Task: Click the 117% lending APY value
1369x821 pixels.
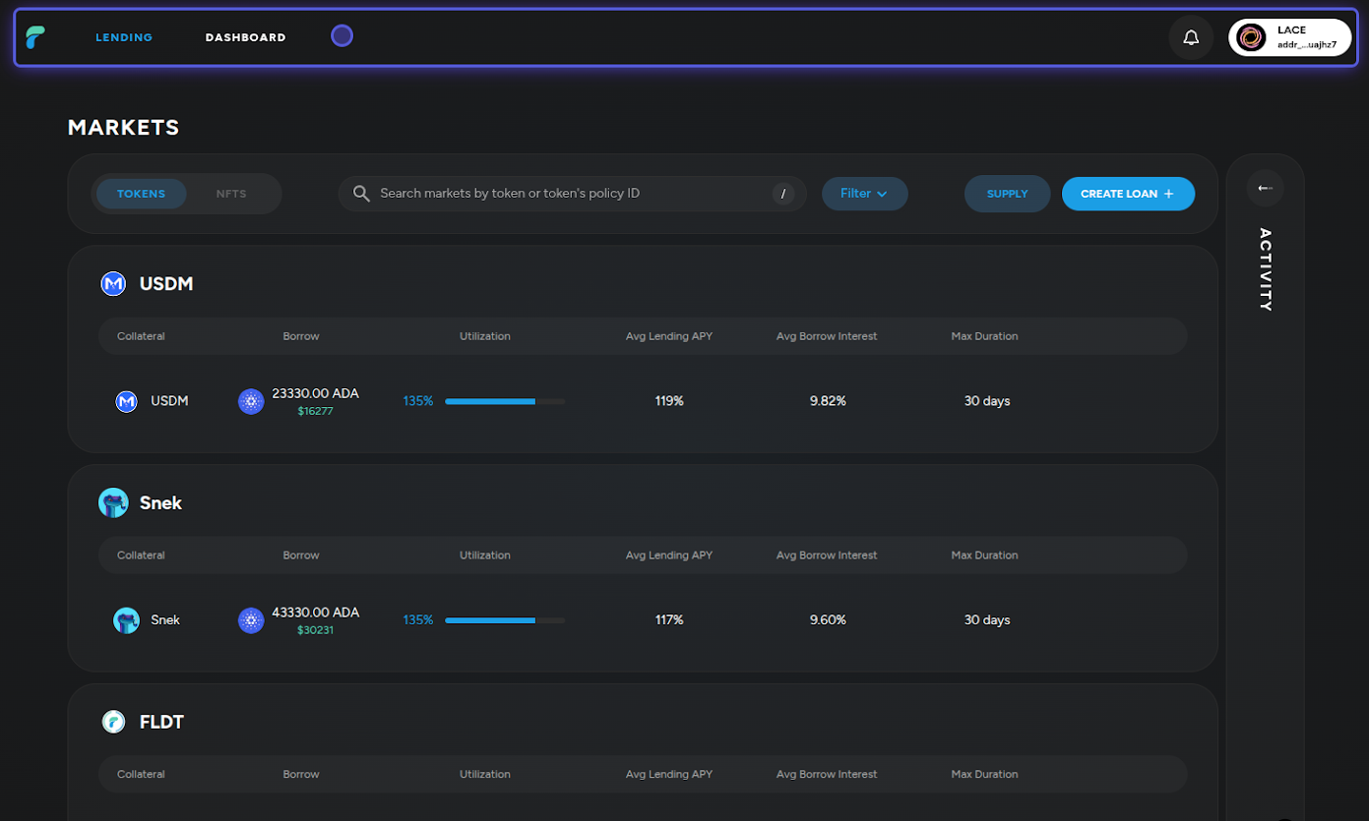Action: (669, 620)
